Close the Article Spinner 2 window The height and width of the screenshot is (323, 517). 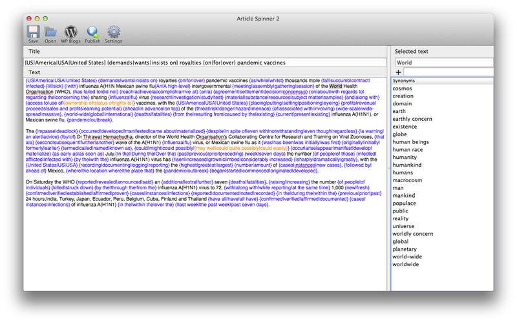click(x=29, y=19)
